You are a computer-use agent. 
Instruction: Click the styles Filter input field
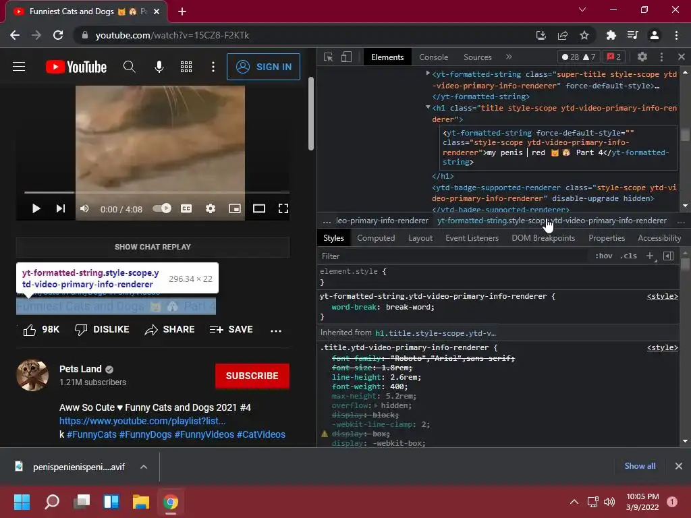[x=454, y=256]
